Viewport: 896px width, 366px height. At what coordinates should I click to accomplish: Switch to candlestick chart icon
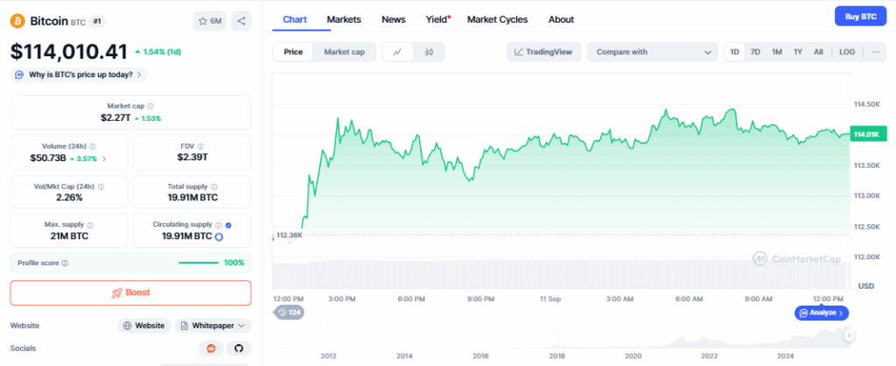click(x=429, y=53)
